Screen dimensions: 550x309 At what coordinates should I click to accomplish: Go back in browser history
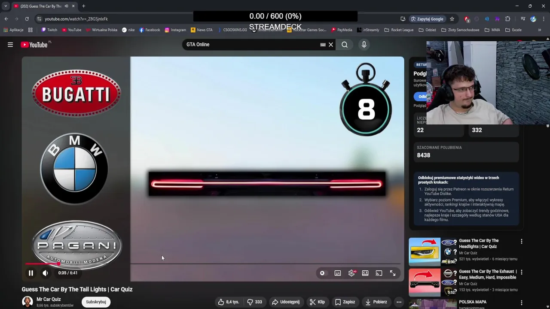[x=6, y=19]
